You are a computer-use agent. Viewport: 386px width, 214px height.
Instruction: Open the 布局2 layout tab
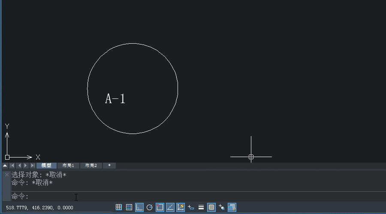point(91,166)
